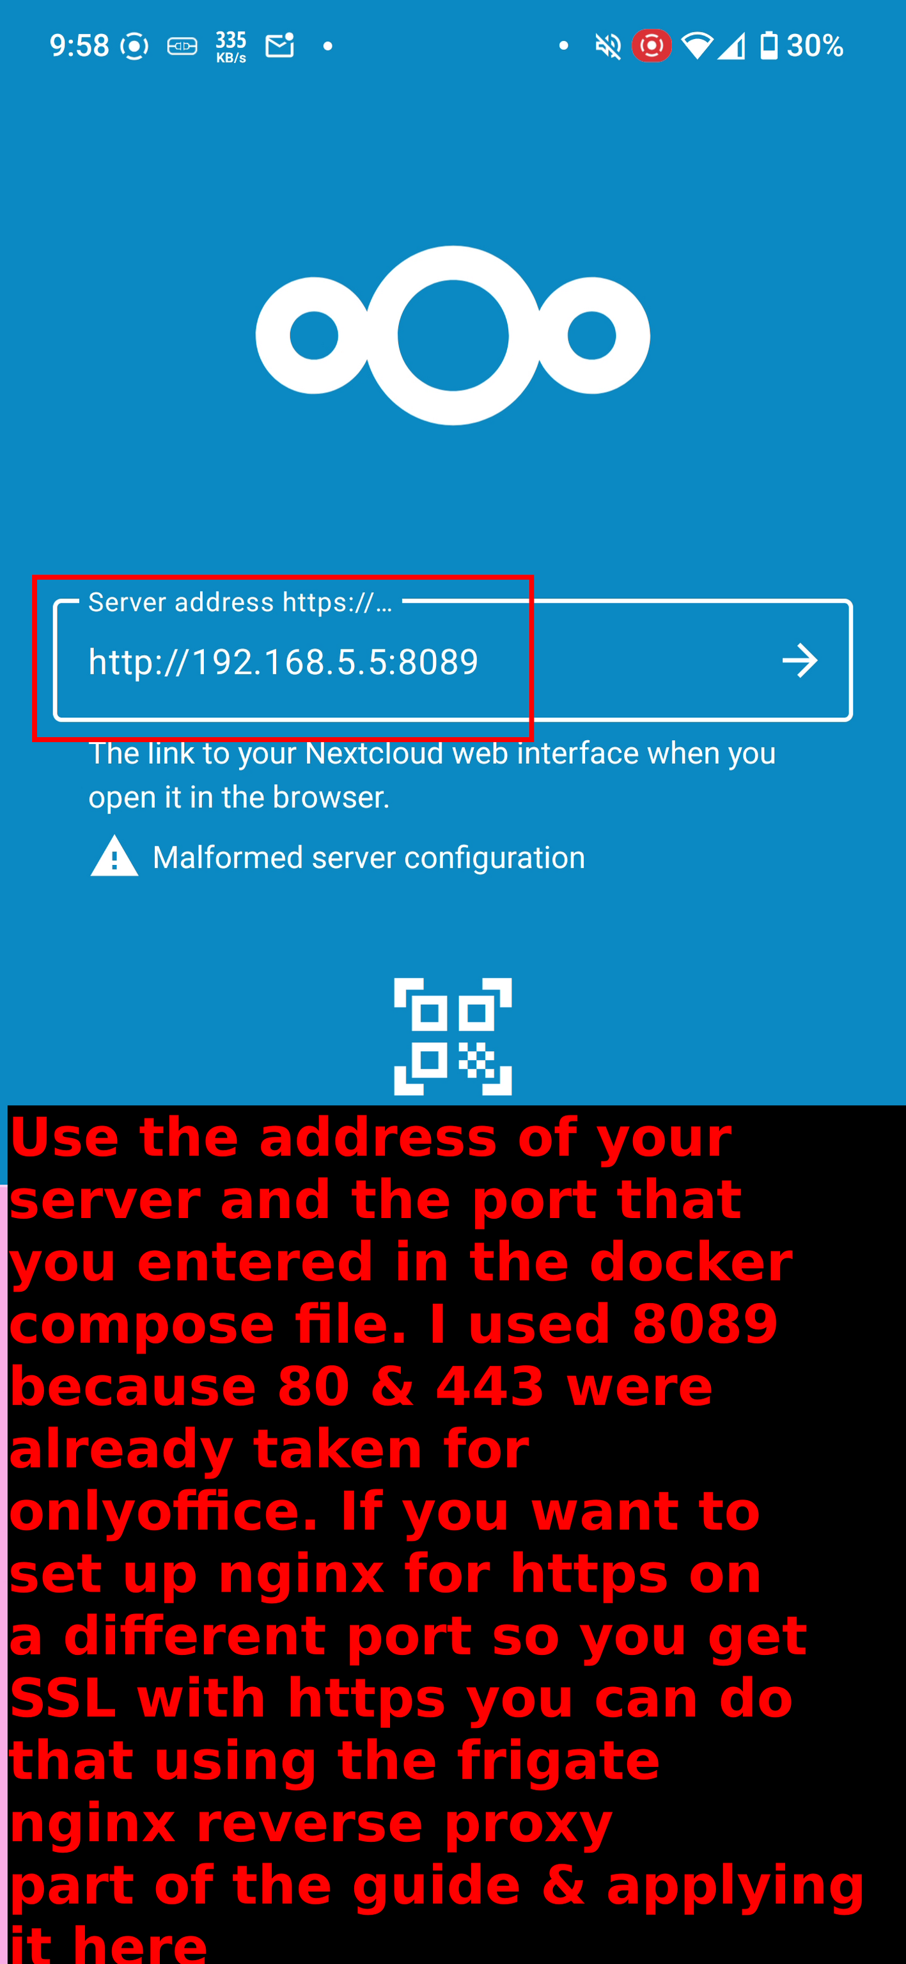Tap the mail notification icon
906x1964 pixels.
[x=279, y=46]
